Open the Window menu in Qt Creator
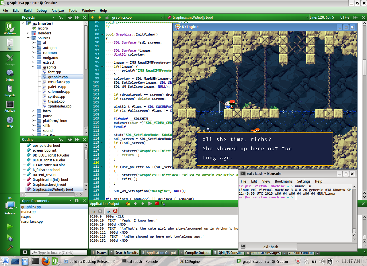 tap(88, 10)
